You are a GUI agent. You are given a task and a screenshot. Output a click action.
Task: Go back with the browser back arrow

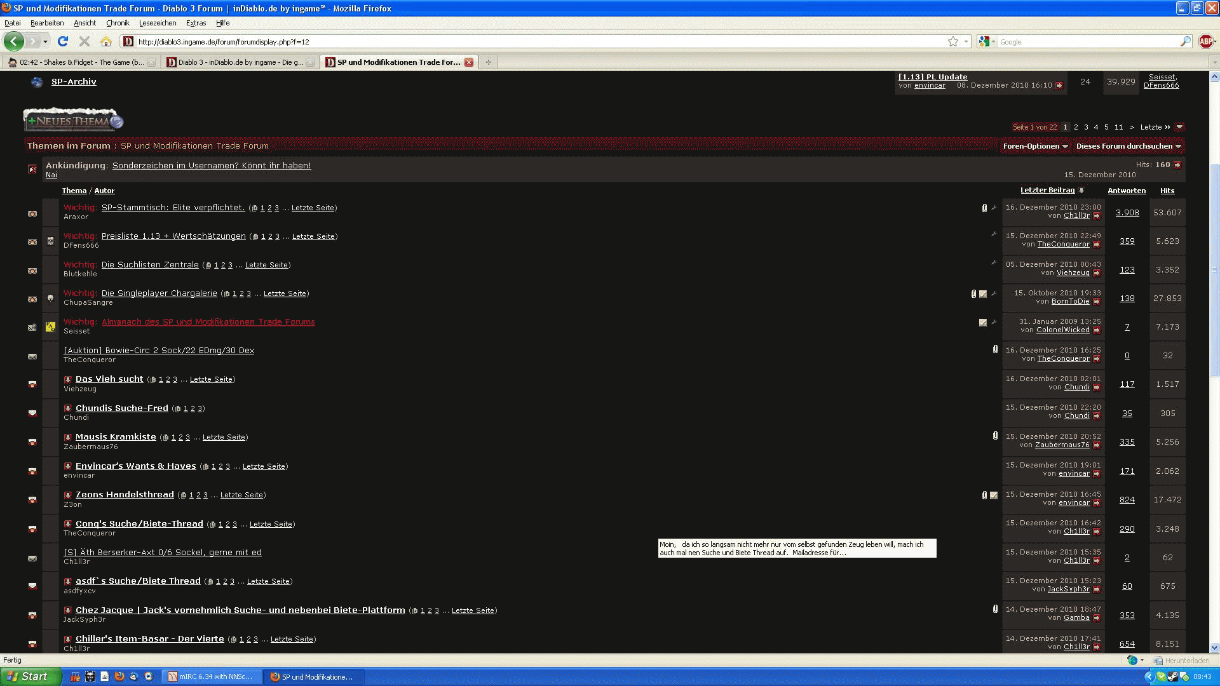(13, 41)
